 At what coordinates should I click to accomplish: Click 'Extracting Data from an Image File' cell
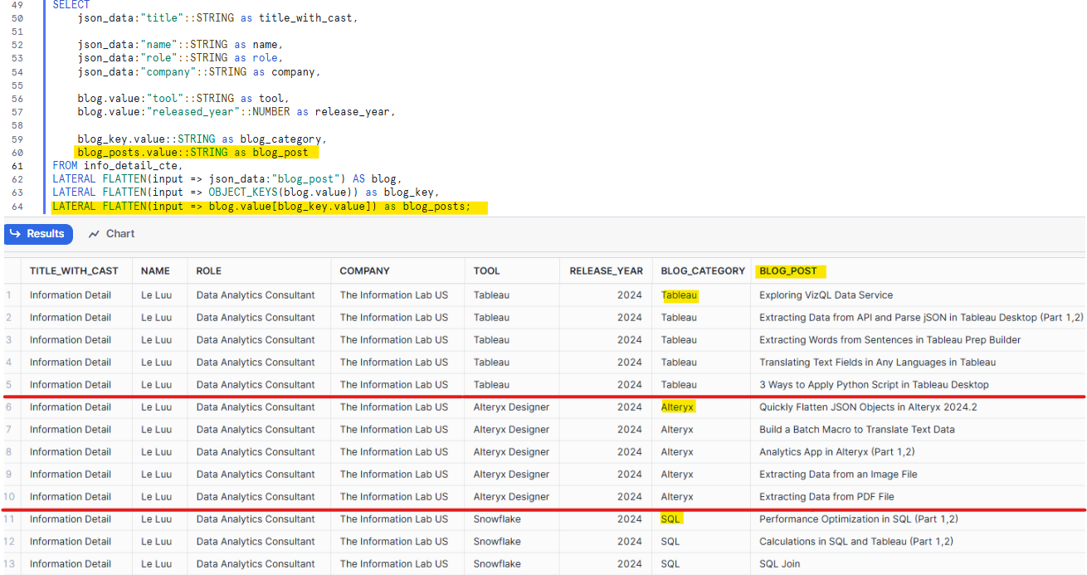tap(838, 475)
